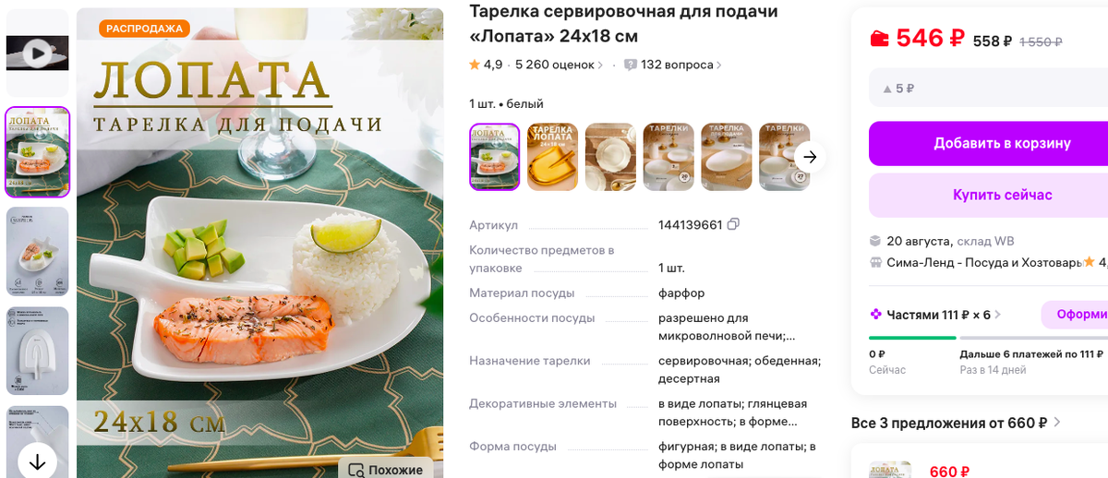Click the Купить сейчас button
Viewport: 1108px width, 478px height.
click(989, 195)
